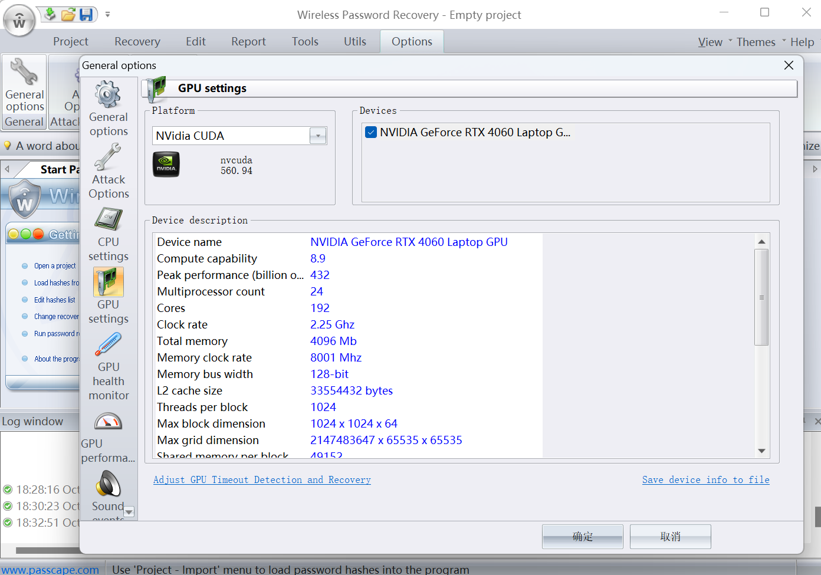Click the download/import quick-access icon
Viewport: 821px width, 575px height.
[50, 14]
